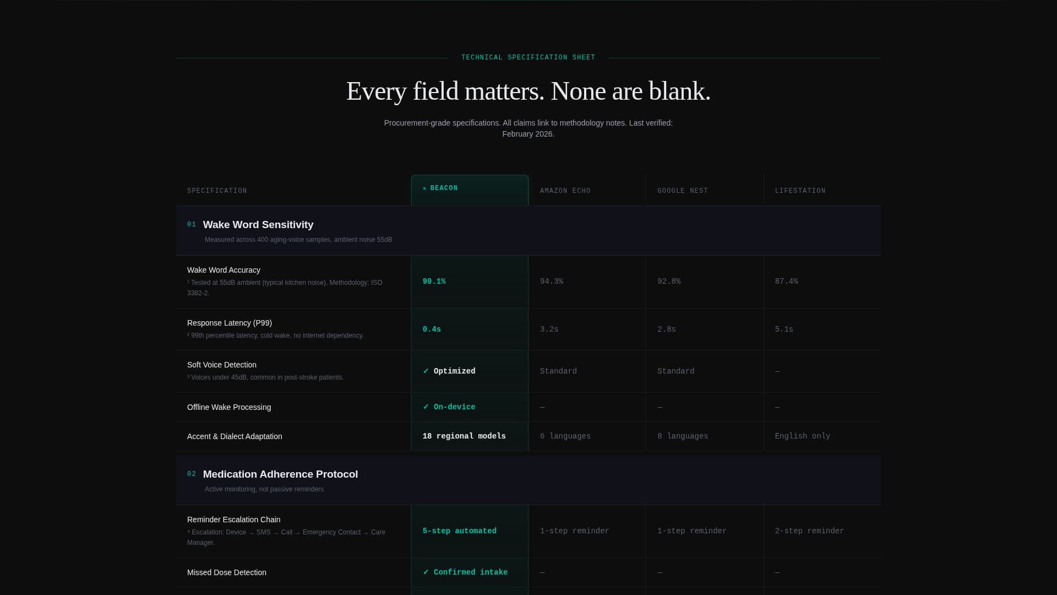
Task: Click the green dot beside the Beacon header
Action: pyautogui.click(x=424, y=188)
